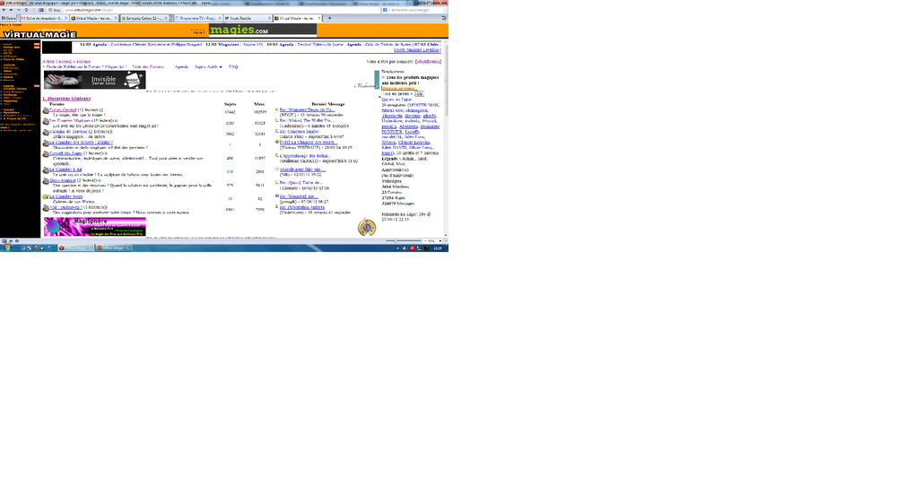Click the gold medallion icon near page bottom

[366, 228]
